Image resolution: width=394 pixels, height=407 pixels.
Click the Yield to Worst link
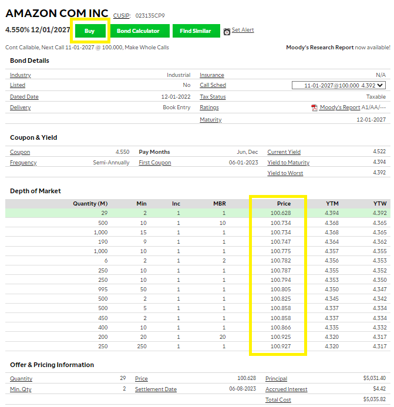(285, 173)
